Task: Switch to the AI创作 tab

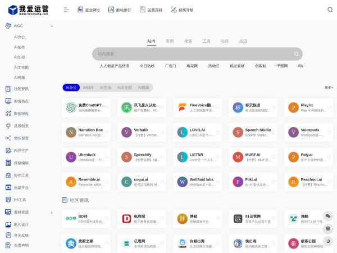Action: (89, 88)
